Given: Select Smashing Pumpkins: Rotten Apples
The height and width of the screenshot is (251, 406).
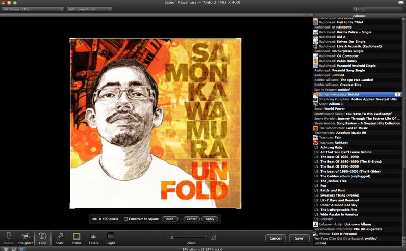Looking at the screenshot, I should coord(358,99).
